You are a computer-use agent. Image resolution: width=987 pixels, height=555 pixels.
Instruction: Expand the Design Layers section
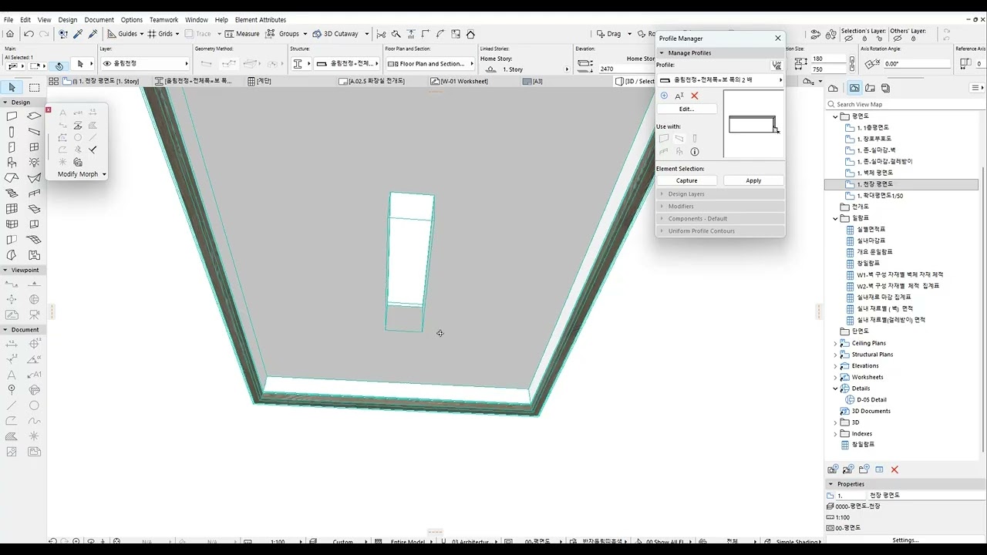point(720,194)
